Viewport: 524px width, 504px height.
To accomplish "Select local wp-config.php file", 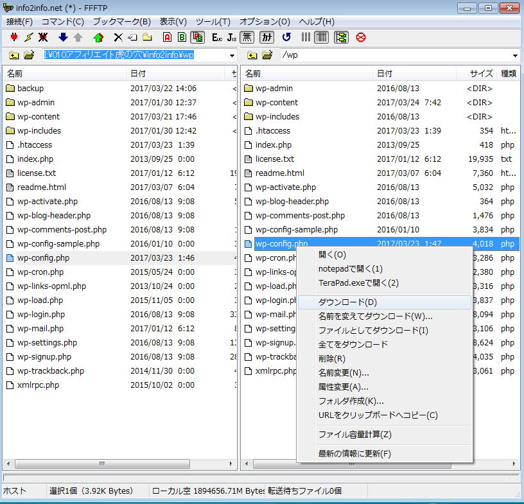I will click(119, 257).
